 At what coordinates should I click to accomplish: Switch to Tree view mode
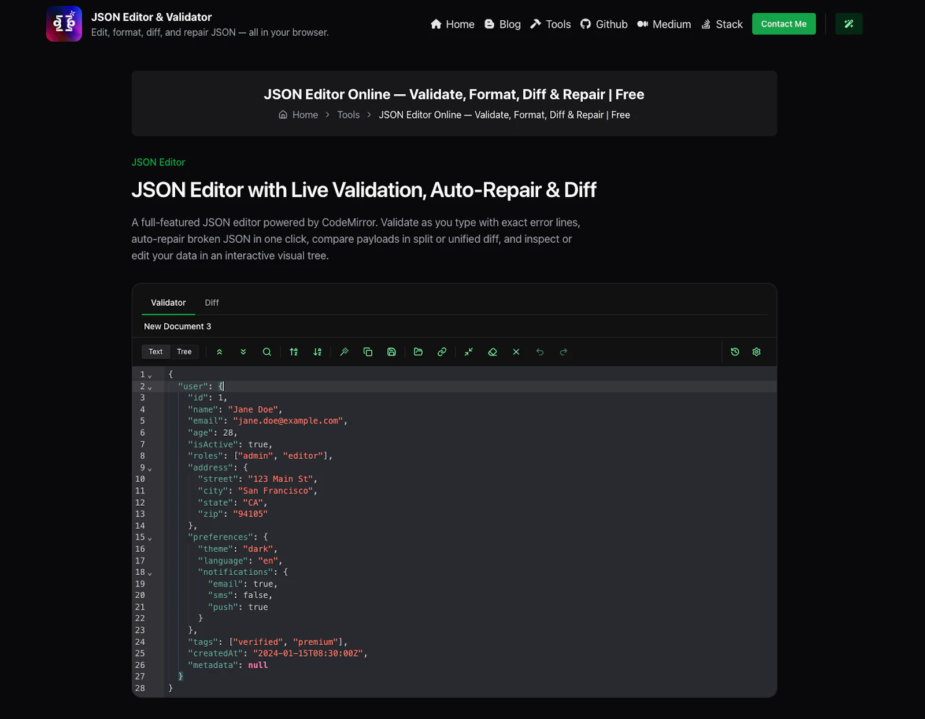(184, 352)
